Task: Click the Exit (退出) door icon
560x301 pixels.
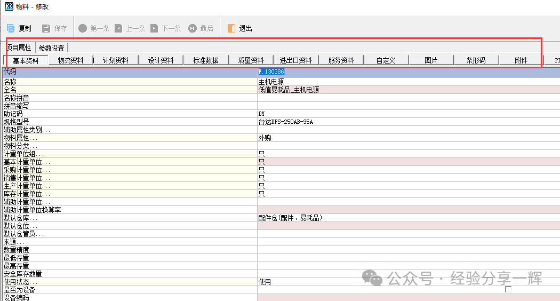Action: point(231,28)
